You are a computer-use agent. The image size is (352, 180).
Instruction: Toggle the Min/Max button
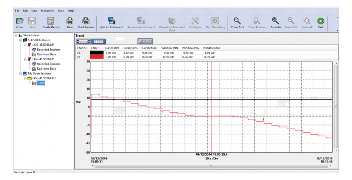click(145, 42)
